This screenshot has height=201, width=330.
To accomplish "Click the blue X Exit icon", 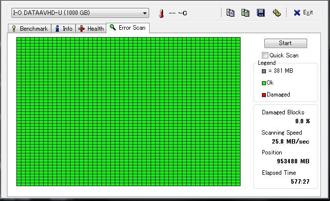I will (x=297, y=13).
